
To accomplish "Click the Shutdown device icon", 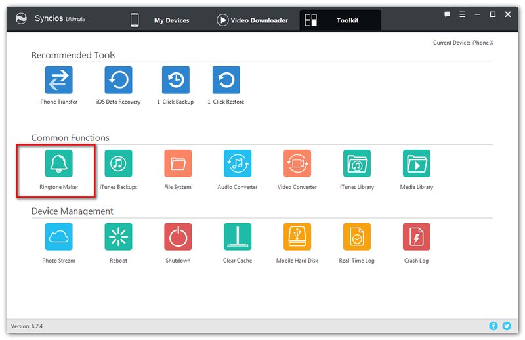I will click(178, 237).
